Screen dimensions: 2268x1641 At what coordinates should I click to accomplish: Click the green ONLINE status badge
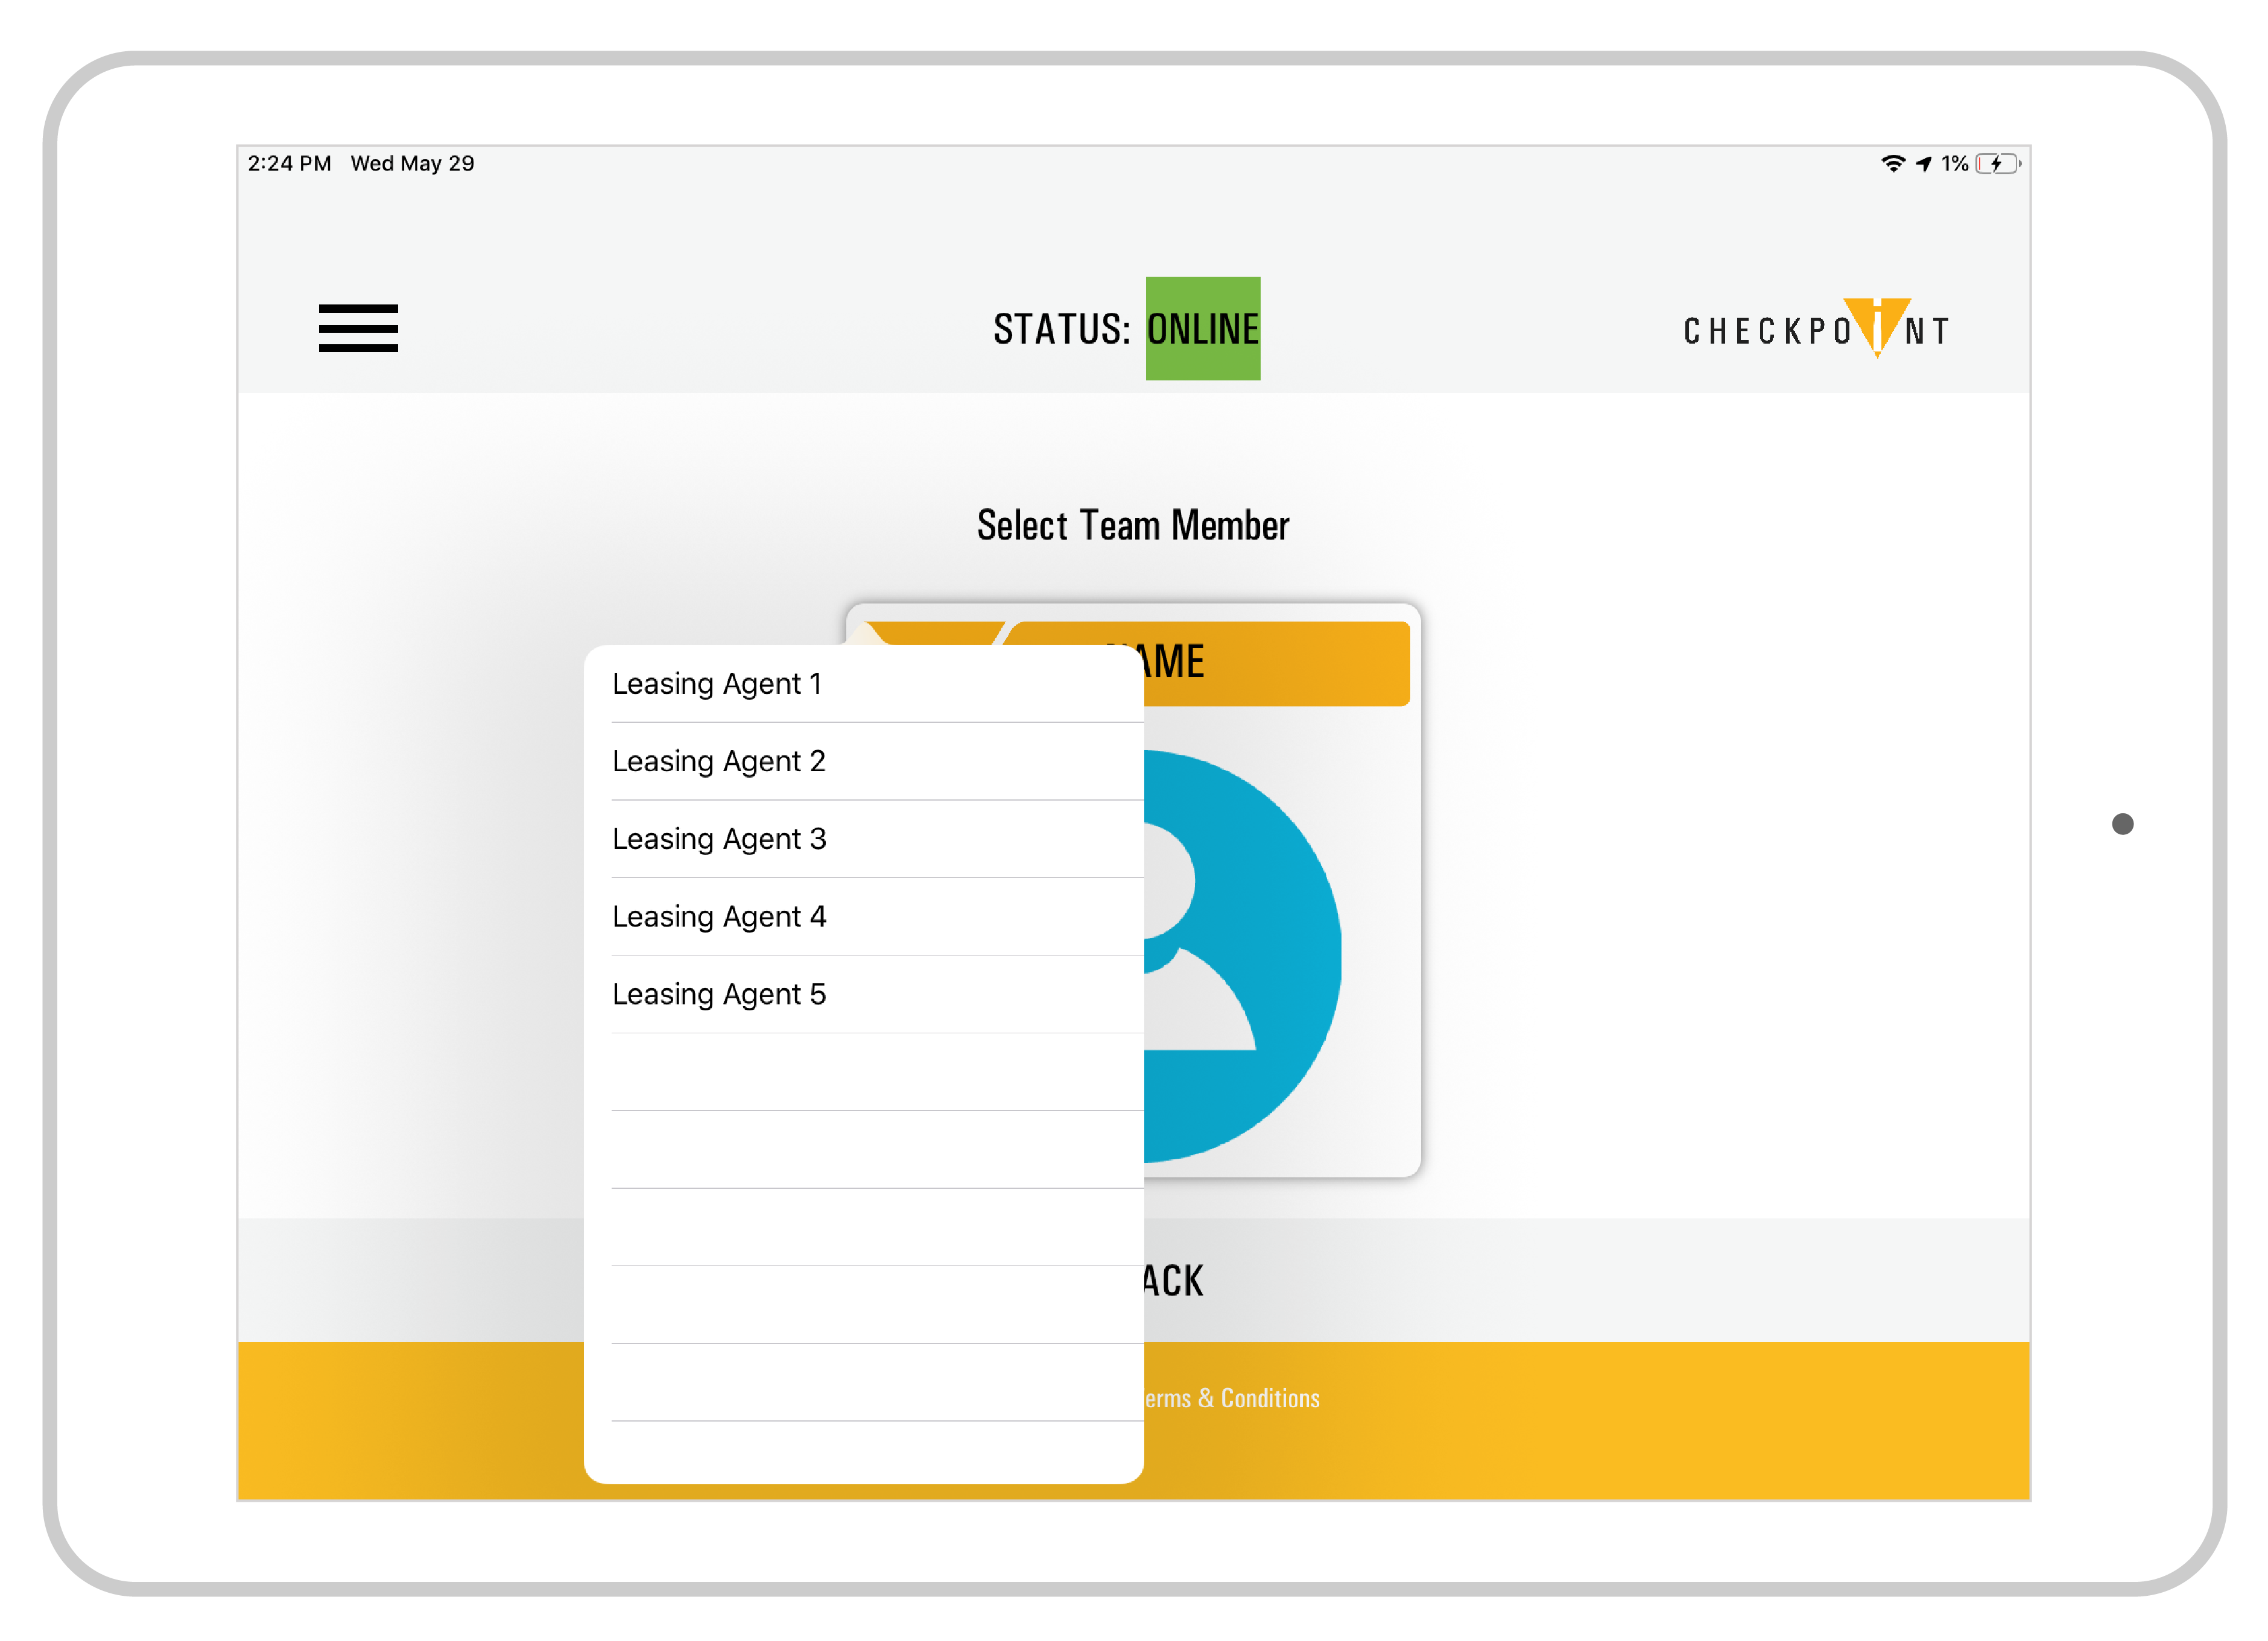(x=1202, y=329)
